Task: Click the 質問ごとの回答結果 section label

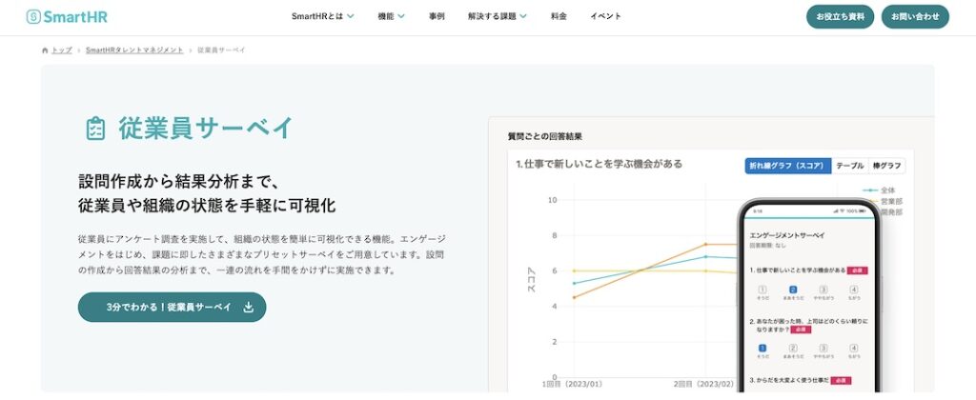Action: (544, 136)
